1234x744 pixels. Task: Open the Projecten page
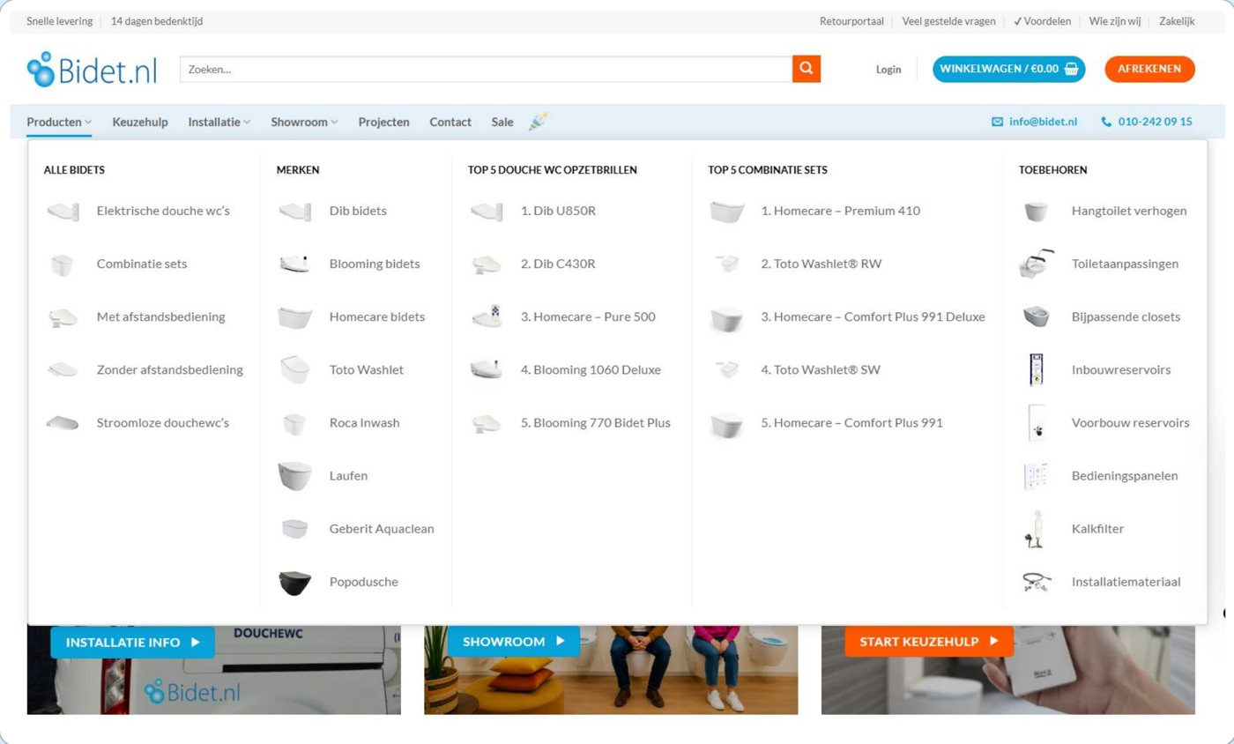click(x=383, y=123)
